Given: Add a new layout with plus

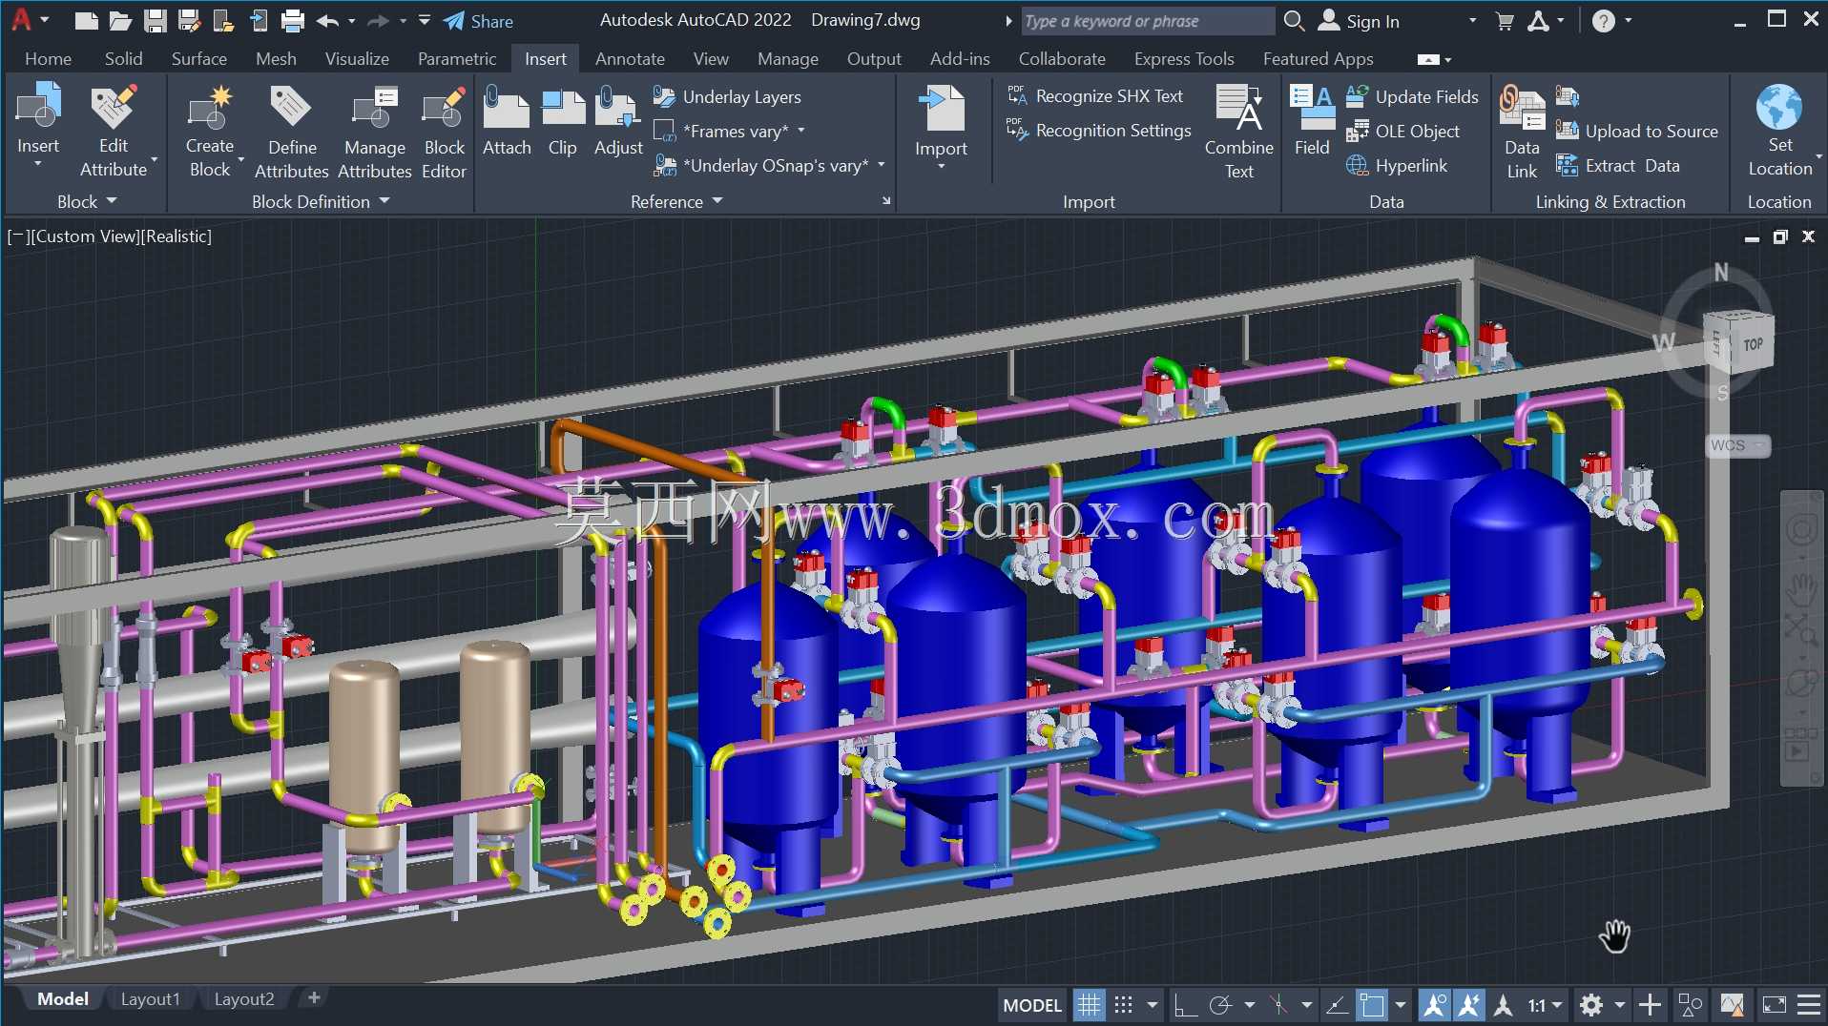Looking at the screenshot, I should (314, 998).
